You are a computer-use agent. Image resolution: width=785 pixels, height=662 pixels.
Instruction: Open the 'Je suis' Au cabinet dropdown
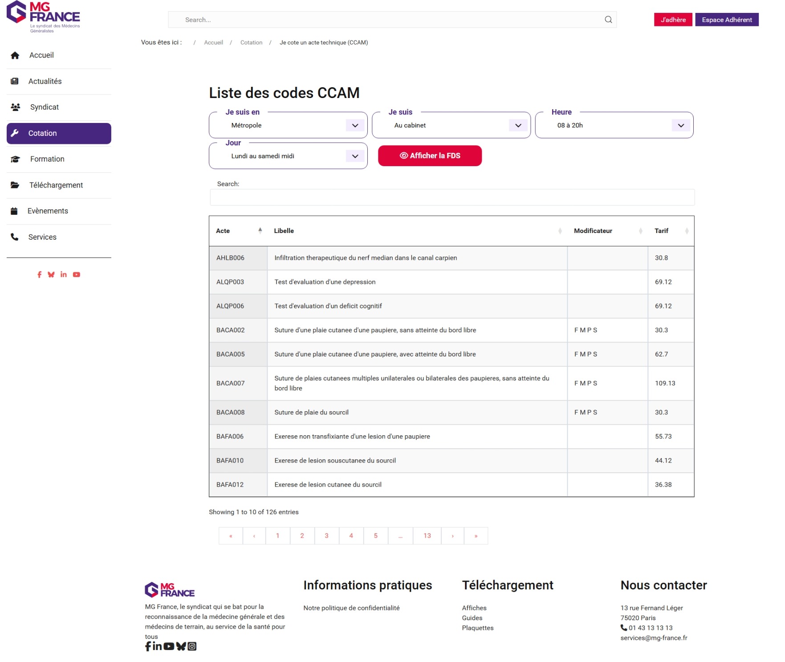[451, 126]
